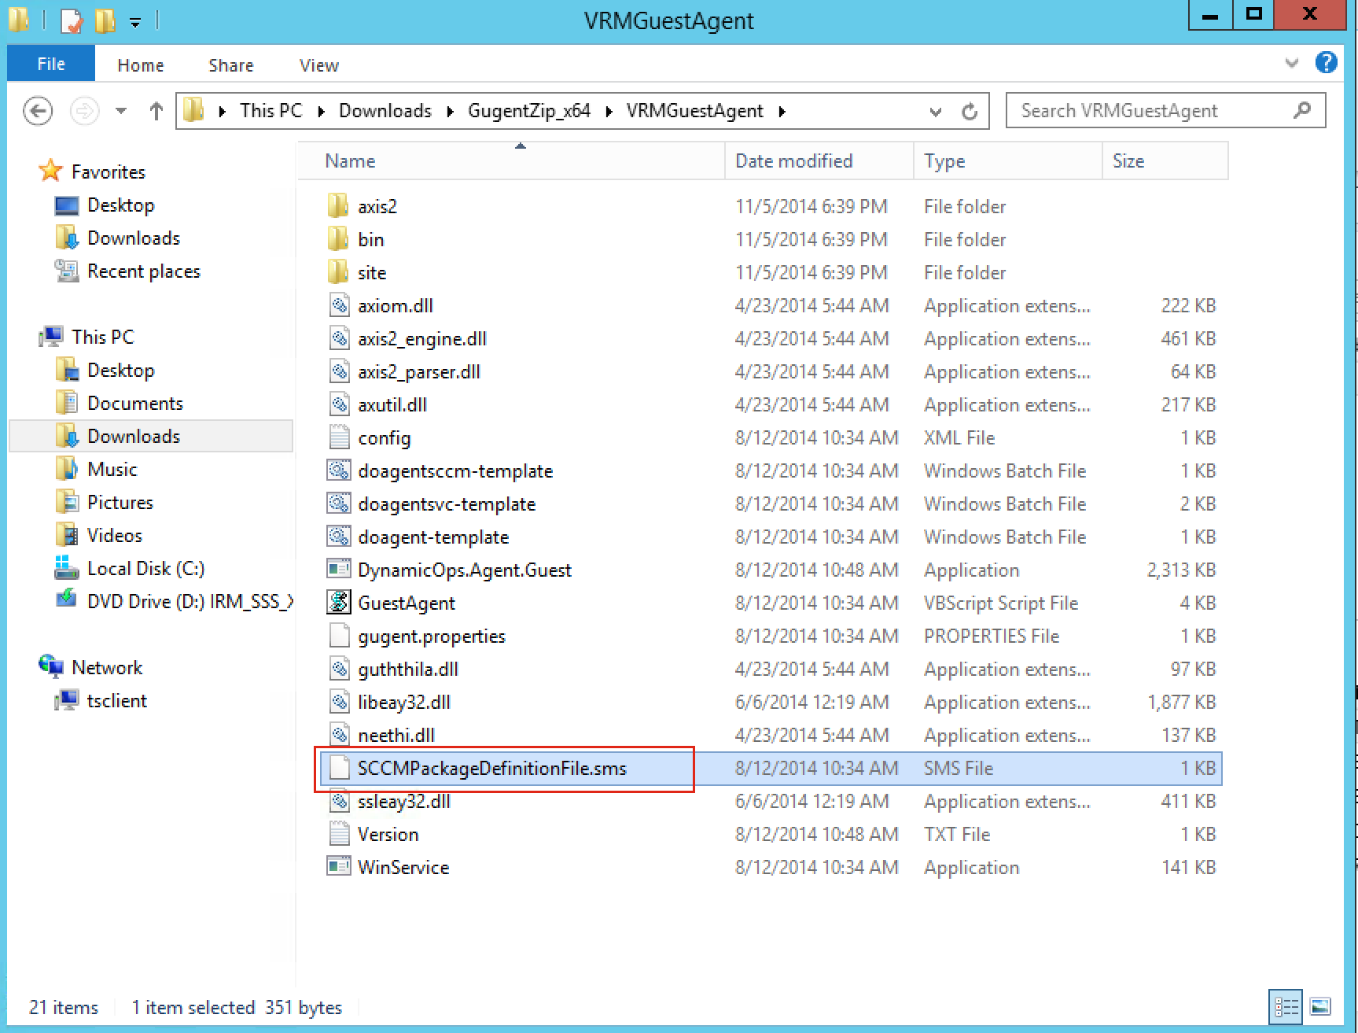Open the File menu
The image size is (1358, 1033).
[51, 64]
